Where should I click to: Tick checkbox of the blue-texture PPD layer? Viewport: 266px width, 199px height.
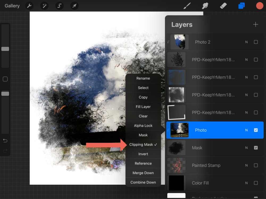coord(256,77)
